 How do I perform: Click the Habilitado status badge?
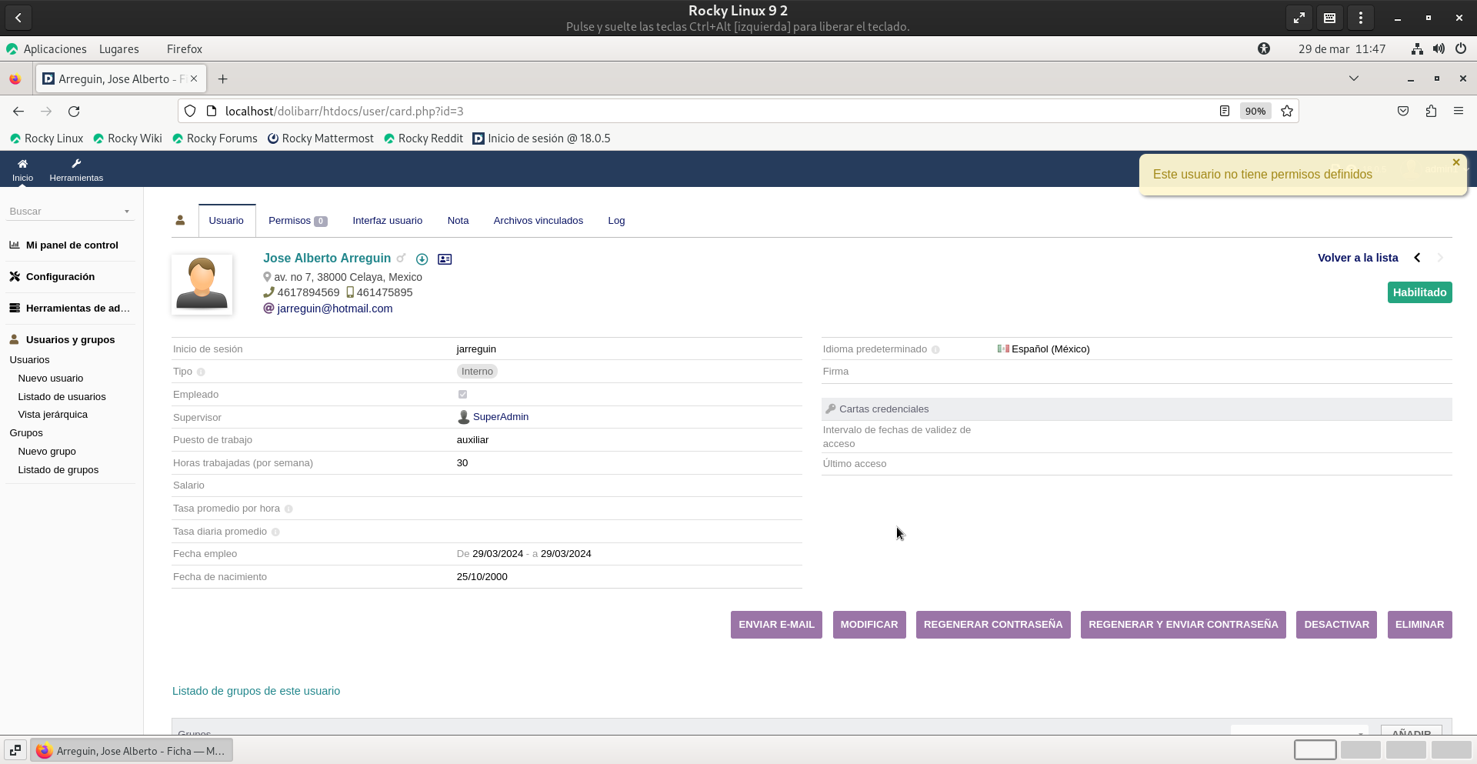(x=1419, y=292)
